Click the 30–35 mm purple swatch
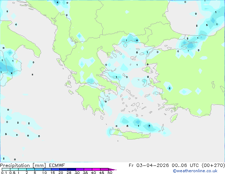The height and width of the screenshot is (174, 225). click(79, 169)
